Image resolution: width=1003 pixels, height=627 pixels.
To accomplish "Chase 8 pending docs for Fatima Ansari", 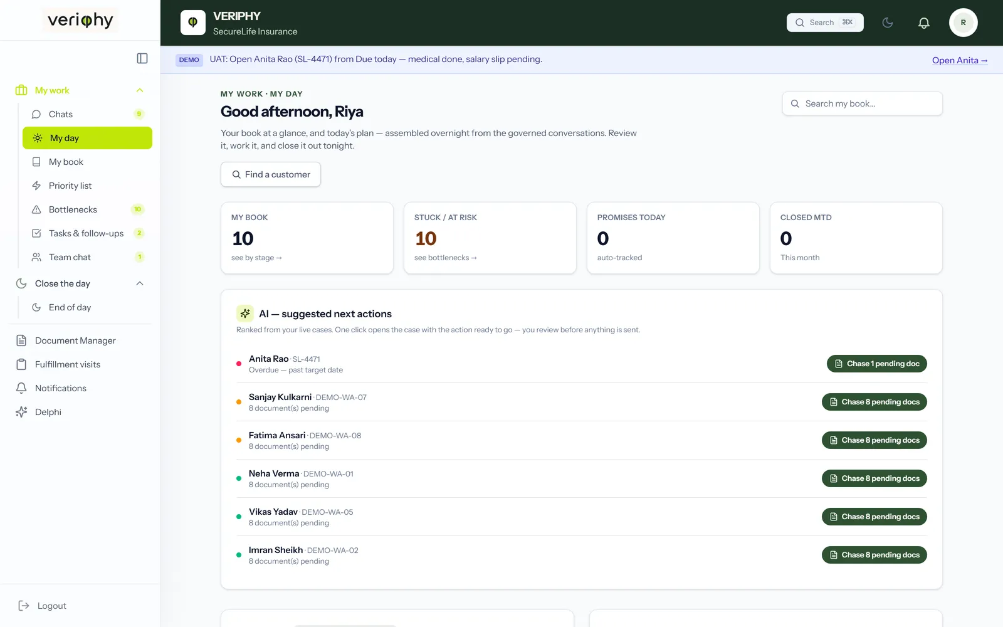I will pyautogui.click(x=874, y=440).
